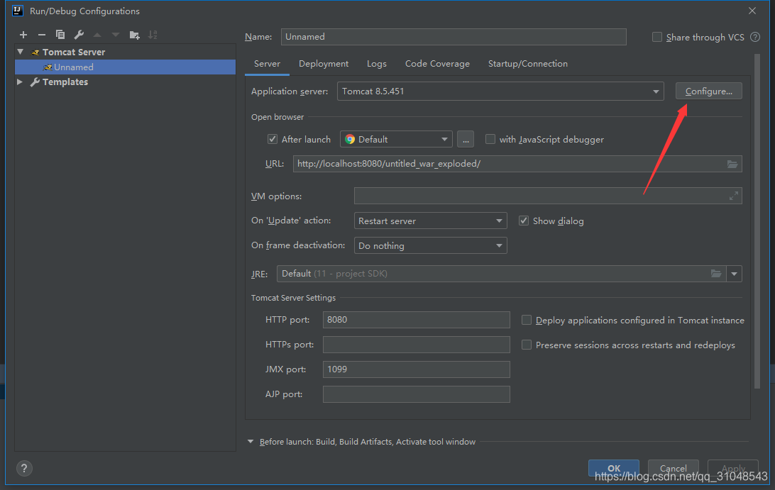Add new configuration with plus icon
Viewport: 775px width, 490px height.
coord(23,35)
